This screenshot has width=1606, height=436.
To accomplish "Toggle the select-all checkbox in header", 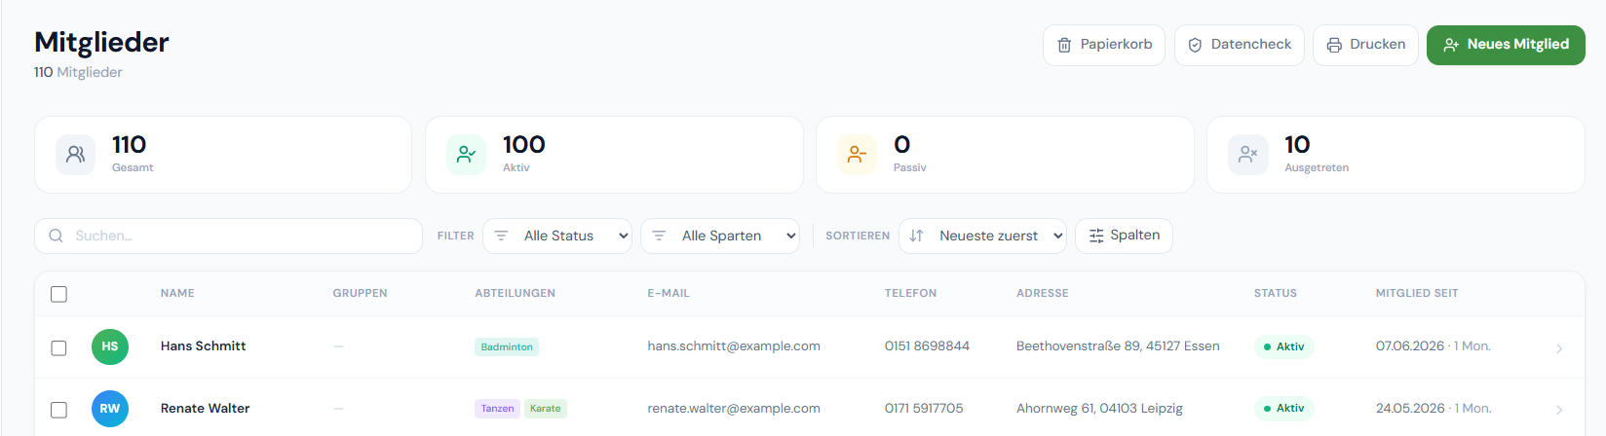I will coord(58,294).
